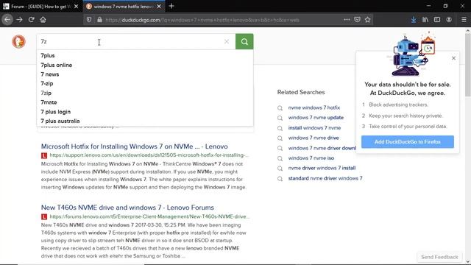Open the support.lenovo.com result URL
This screenshot has width=471, height=265.
click(x=149, y=155)
